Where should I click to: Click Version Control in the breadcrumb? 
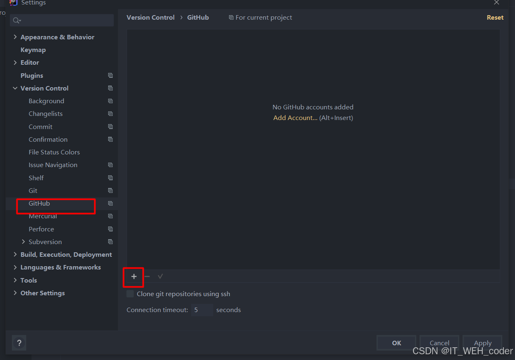150,17
